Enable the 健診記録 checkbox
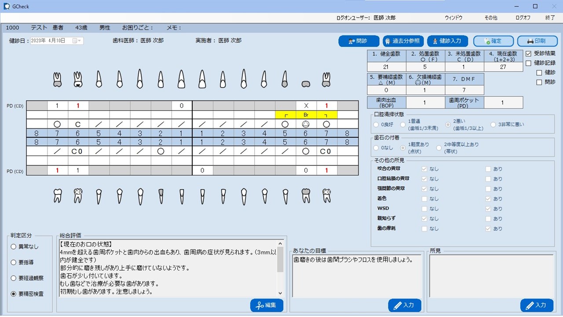Screen dimensions: 563x317 (x=529, y=63)
